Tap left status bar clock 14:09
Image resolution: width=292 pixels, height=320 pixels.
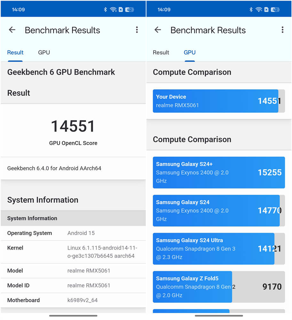point(18,9)
